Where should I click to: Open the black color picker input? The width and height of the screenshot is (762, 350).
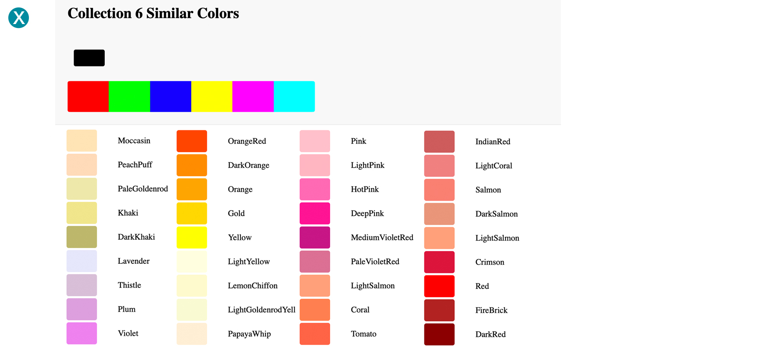pos(89,58)
